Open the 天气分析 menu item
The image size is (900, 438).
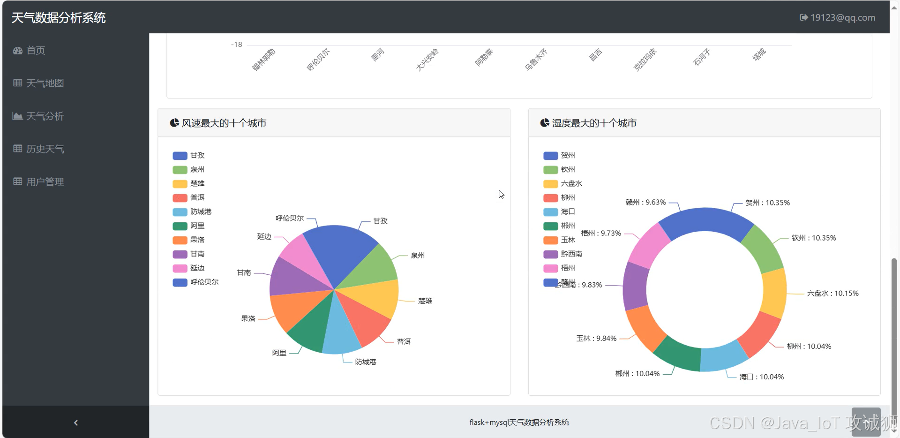45,116
